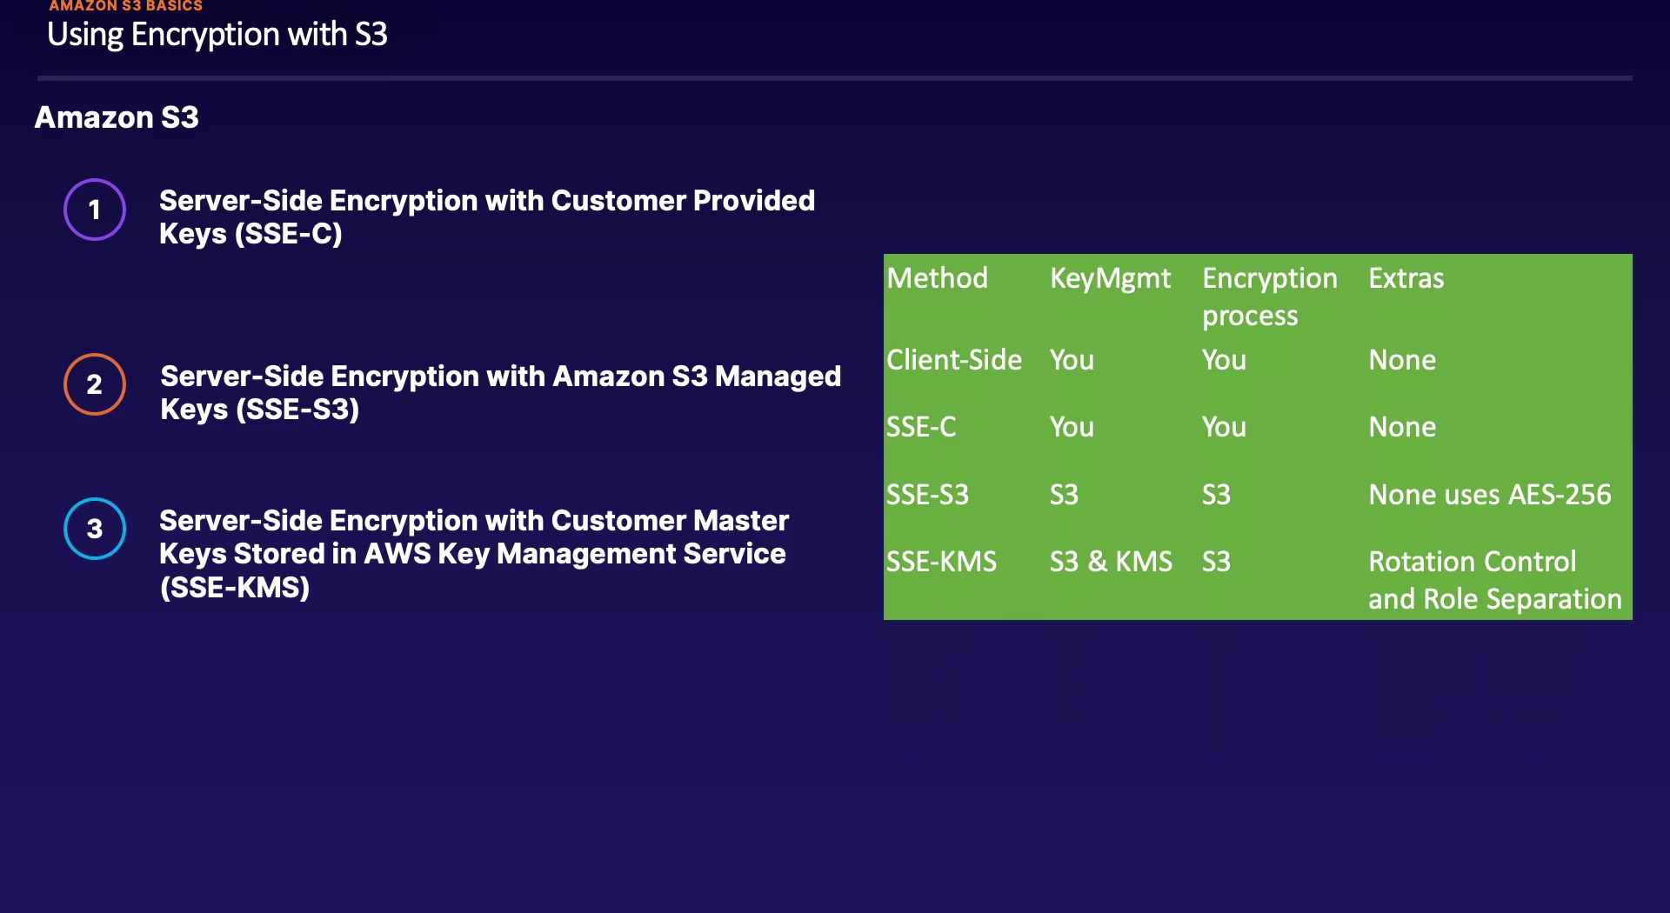Click the 'Using Encryption with S3' slide title
The height and width of the screenshot is (913, 1670).
tap(217, 35)
